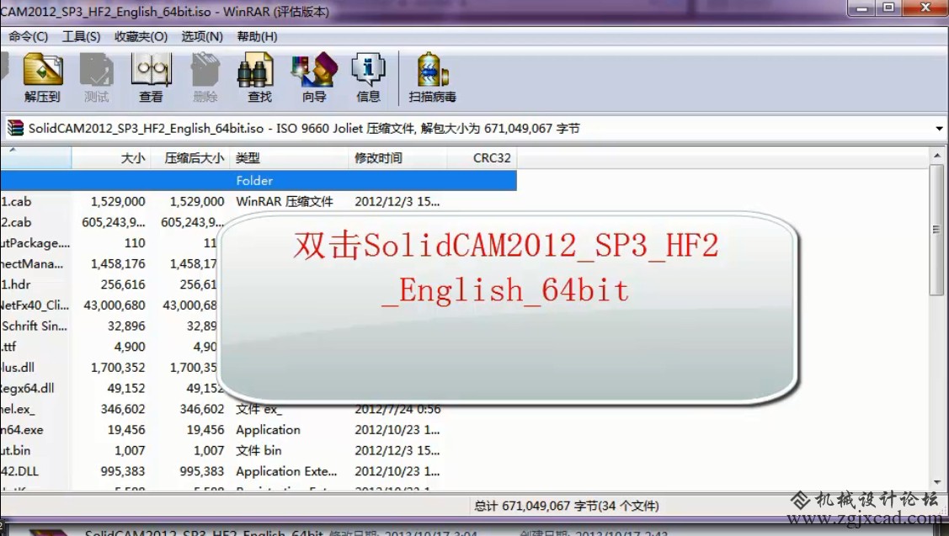949x536 pixels.
Task: Click the Application Exte... type cell
Action: tap(286, 470)
